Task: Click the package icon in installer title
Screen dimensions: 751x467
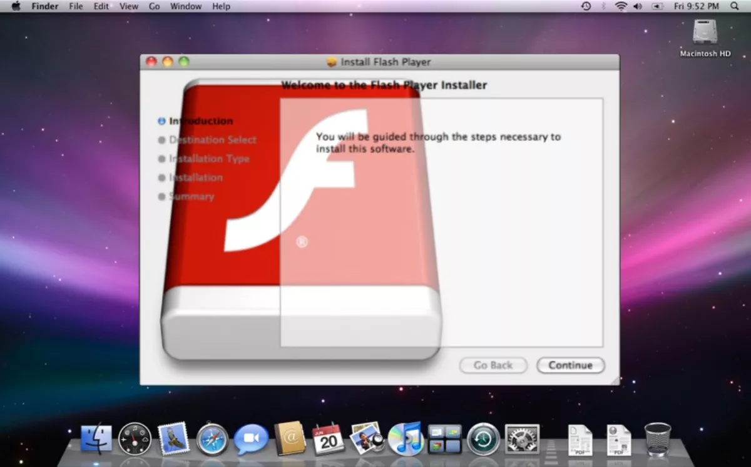Action: pos(332,62)
